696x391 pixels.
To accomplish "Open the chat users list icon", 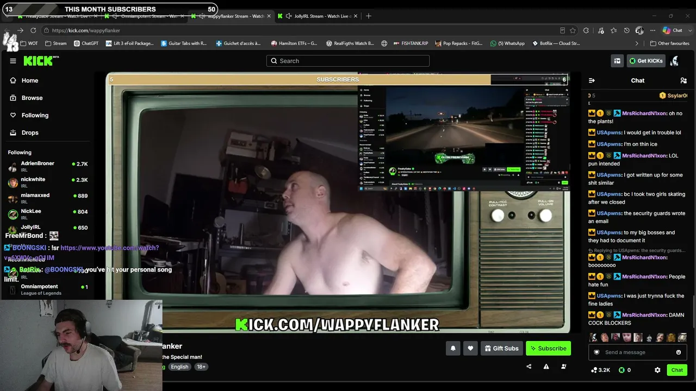I will [683, 80].
